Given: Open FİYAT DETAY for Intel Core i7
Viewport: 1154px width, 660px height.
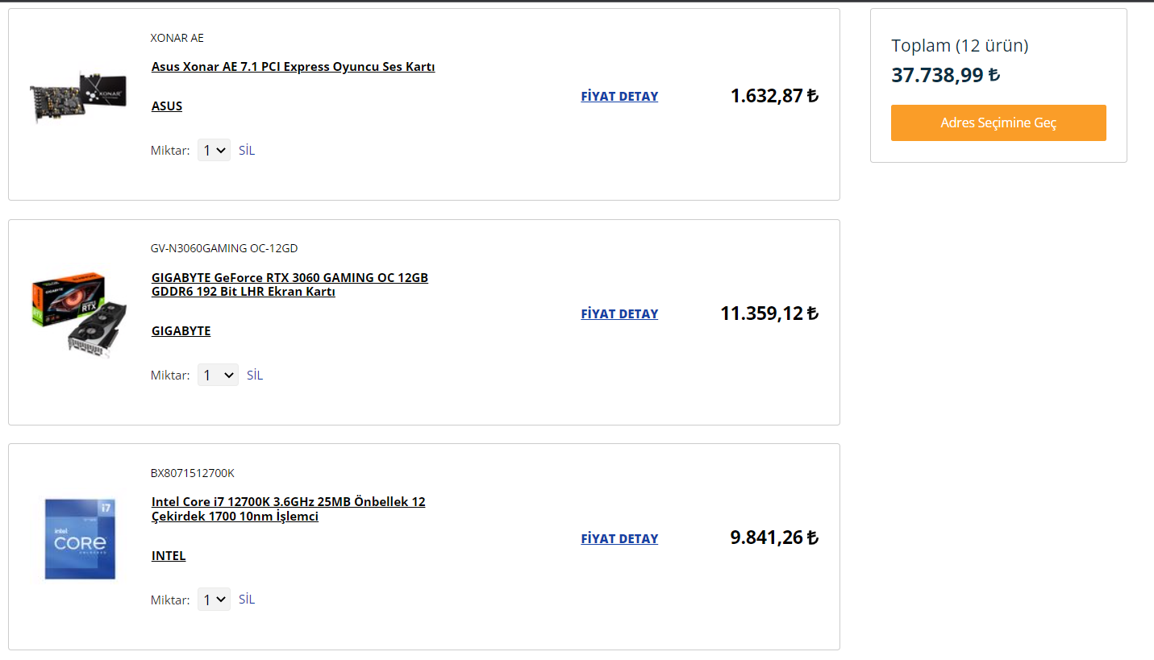Looking at the screenshot, I should click(x=619, y=539).
